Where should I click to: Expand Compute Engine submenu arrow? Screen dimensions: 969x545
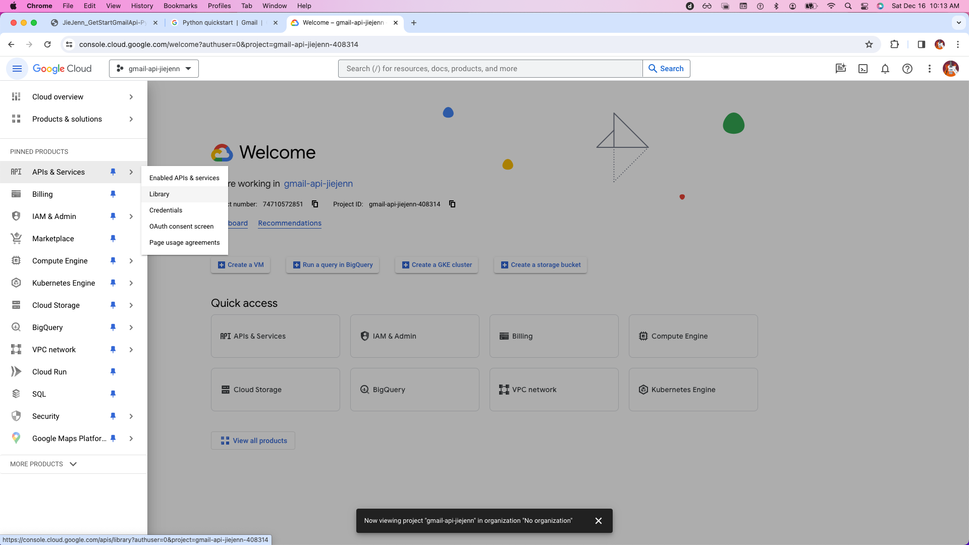(131, 261)
